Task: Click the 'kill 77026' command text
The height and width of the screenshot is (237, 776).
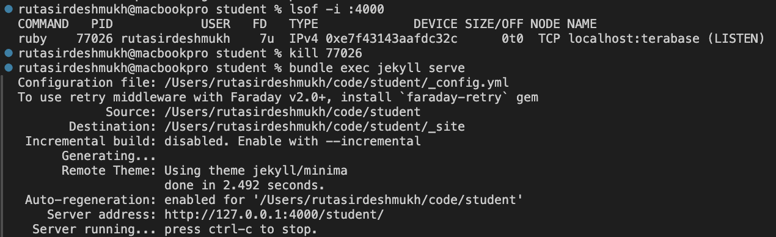Action: point(326,53)
